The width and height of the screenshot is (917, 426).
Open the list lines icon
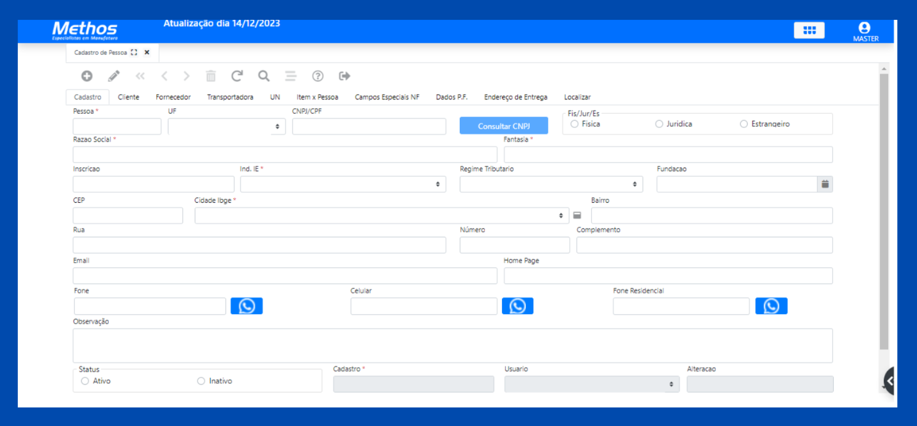[x=291, y=76]
